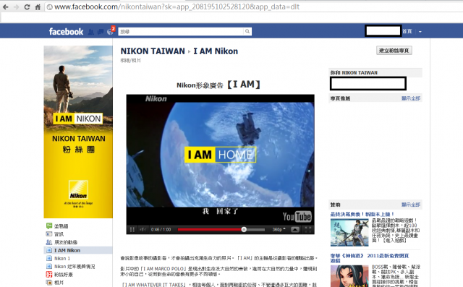This screenshot has height=287, width=463.
Task: Click the first sponsored ad title link
Action: 362,214
